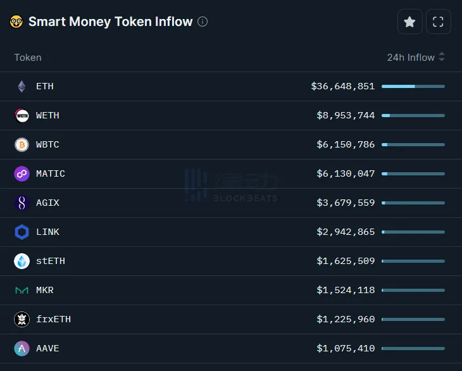Click the AAVE token icon
462x371 pixels.
22,349
